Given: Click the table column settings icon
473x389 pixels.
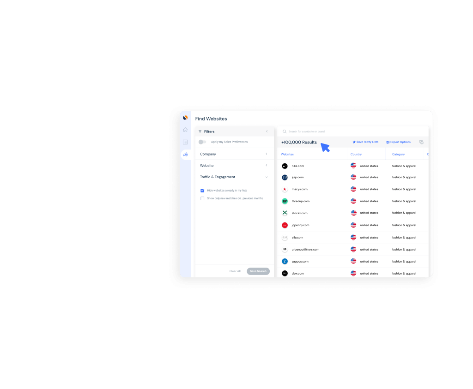Looking at the screenshot, I should point(421,142).
